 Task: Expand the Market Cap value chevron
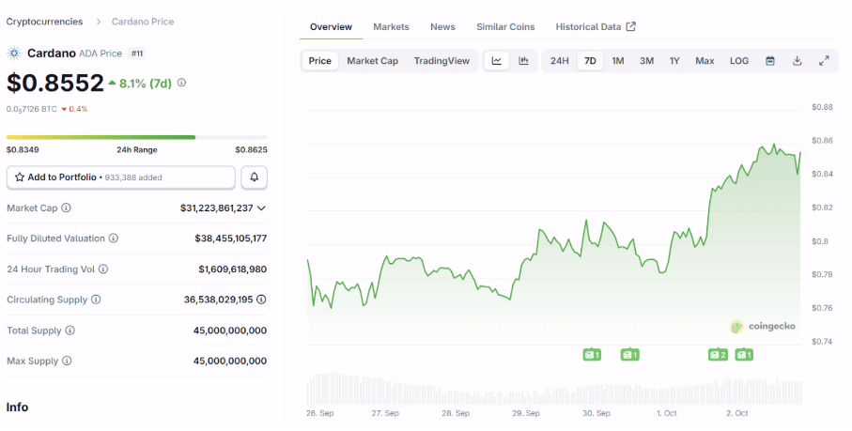pos(262,208)
